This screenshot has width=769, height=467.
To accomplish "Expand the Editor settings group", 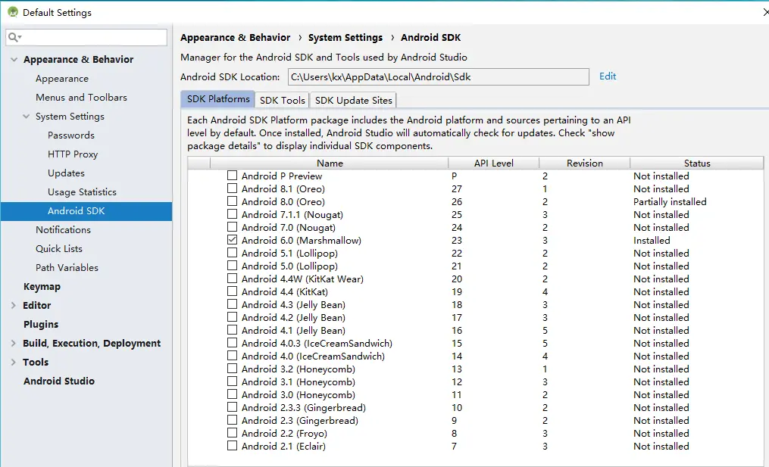I will 14,306.
